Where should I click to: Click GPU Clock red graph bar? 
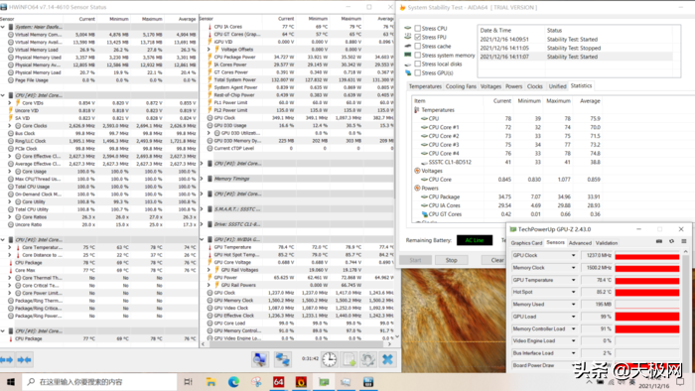647,256
